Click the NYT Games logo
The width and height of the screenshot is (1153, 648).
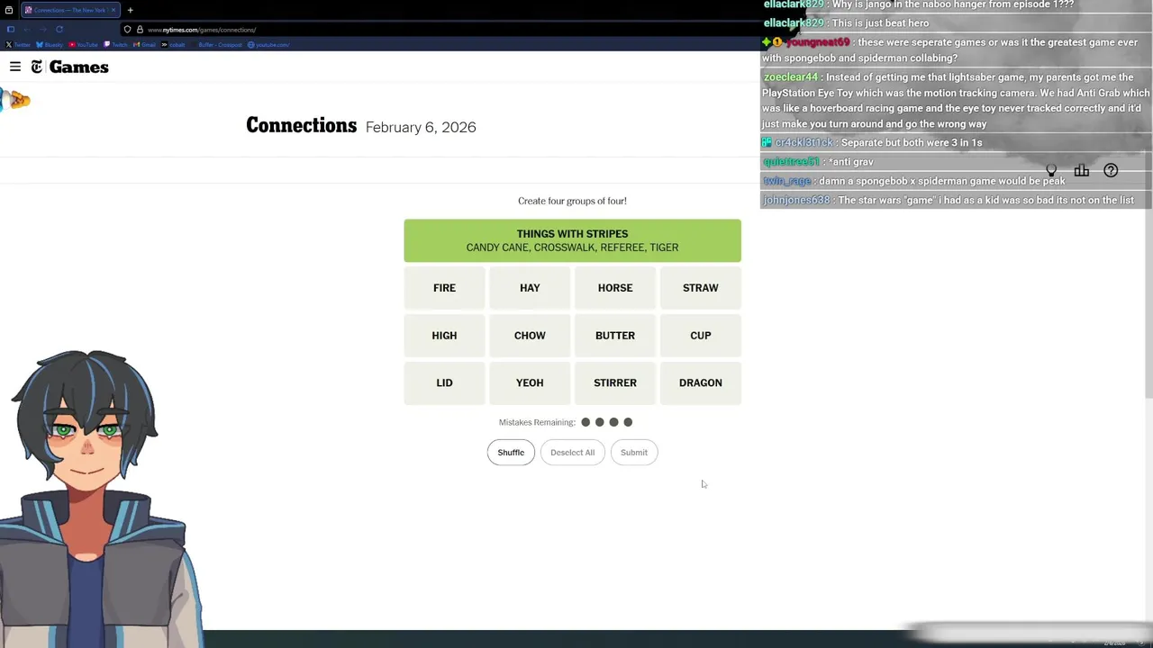click(x=70, y=67)
